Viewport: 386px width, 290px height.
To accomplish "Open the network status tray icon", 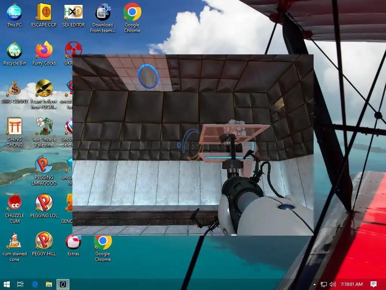I will (x=324, y=284).
